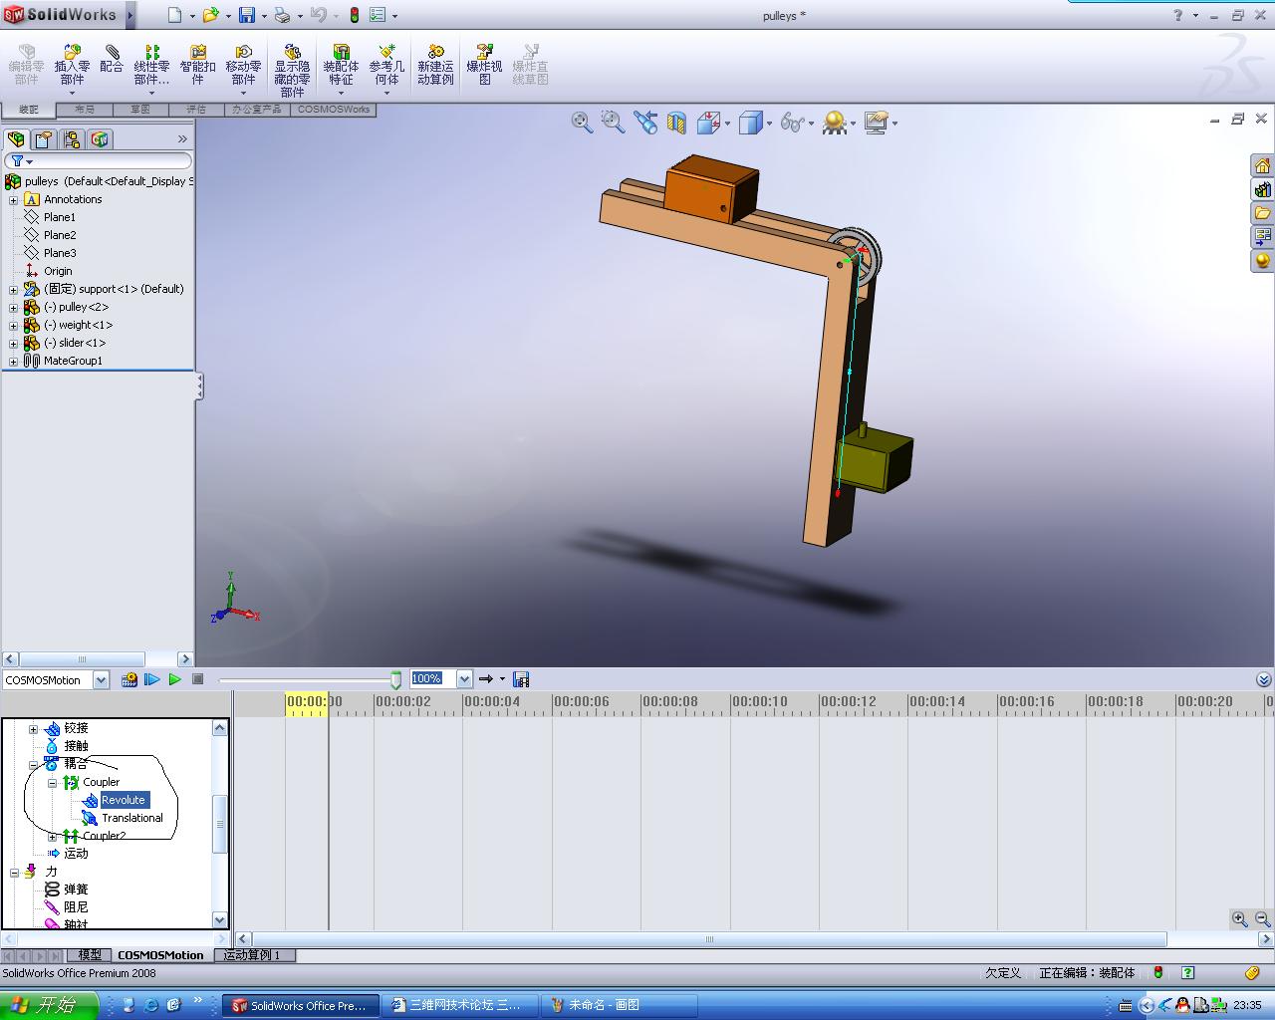
Task: Click the Windows 开始 Start button
Action: [49, 1005]
